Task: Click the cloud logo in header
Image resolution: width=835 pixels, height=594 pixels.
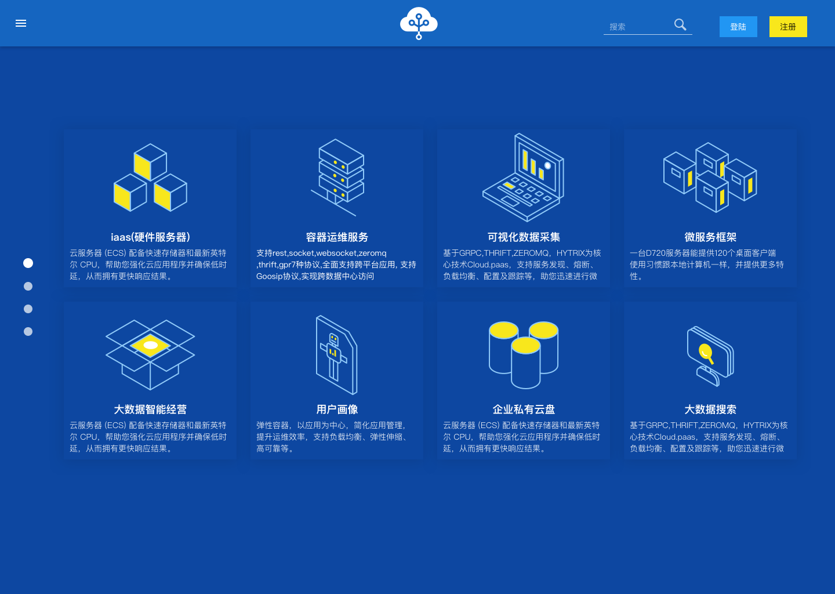Action: pyautogui.click(x=419, y=23)
